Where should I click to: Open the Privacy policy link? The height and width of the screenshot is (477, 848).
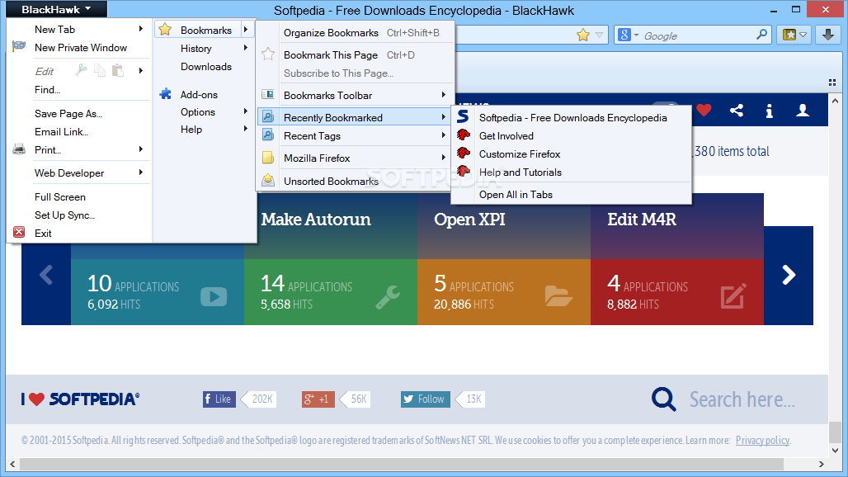point(762,440)
